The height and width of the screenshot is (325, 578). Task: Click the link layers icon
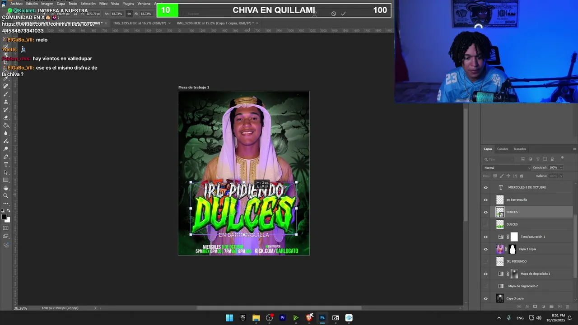(x=519, y=306)
